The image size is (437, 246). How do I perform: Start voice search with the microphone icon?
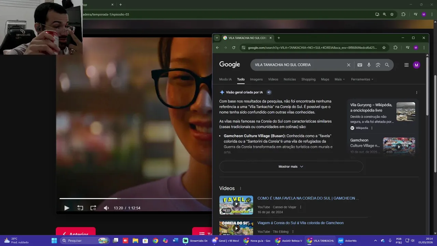[x=369, y=65]
